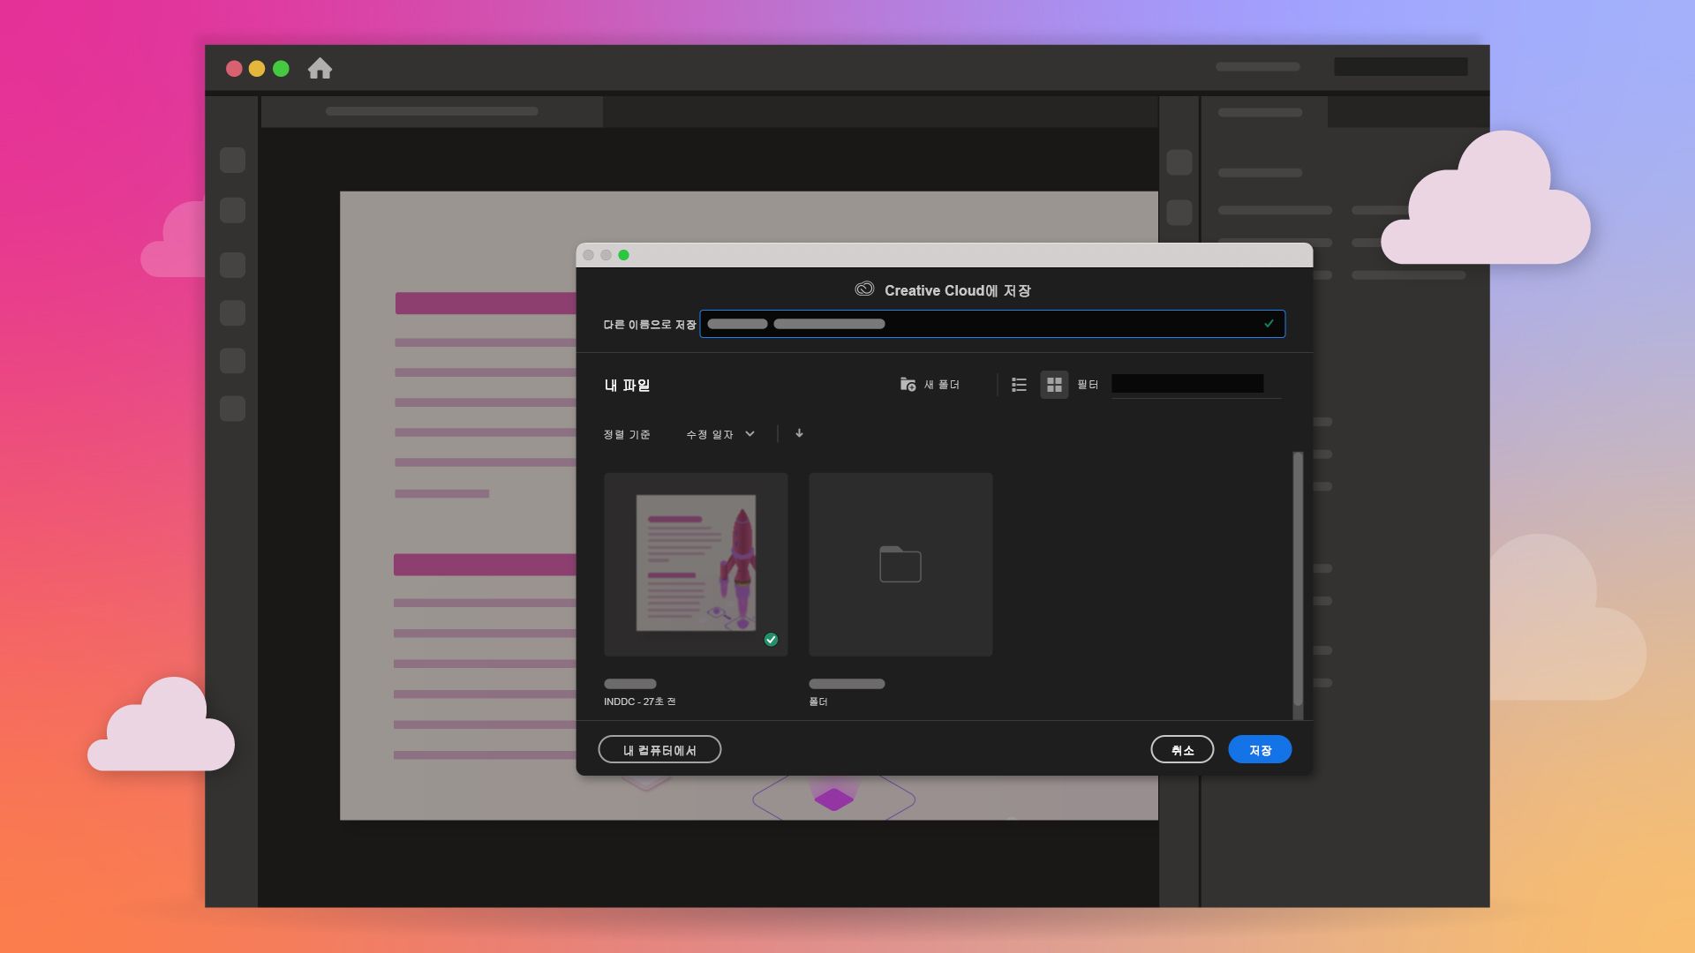This screenshot has height=953, width=1695.
Task: Select the document tab above canvas
Action: 432,111
